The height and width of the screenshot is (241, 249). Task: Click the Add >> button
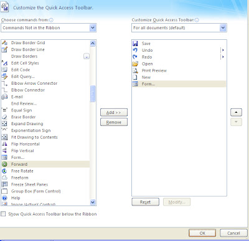pyautogui.click(x=114, y=113)
